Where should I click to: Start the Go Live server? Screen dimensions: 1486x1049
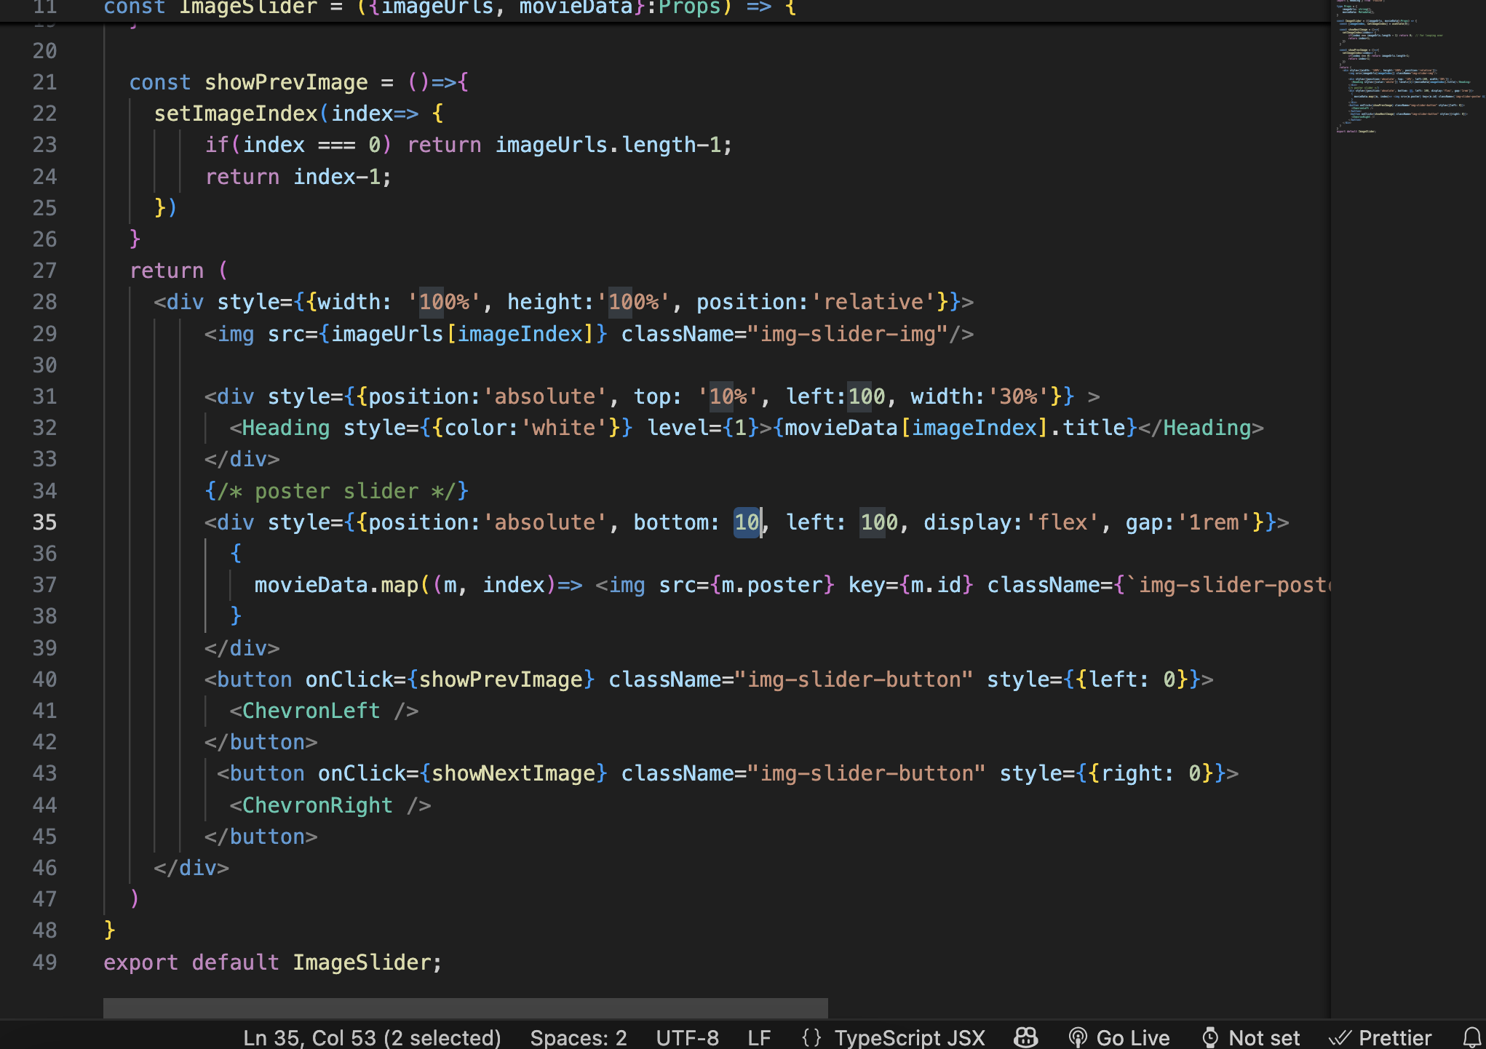[1119, 1037]
